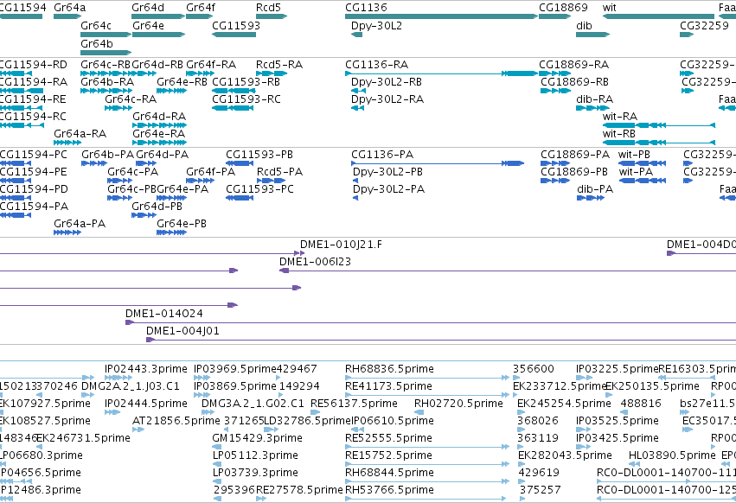Select gene Gr64c
This screenshot has width=736, height=503.
pos(106,35)
